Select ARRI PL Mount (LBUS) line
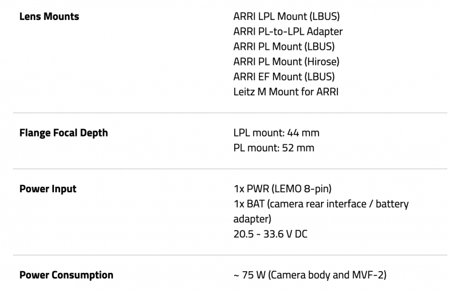 [283, 47]
